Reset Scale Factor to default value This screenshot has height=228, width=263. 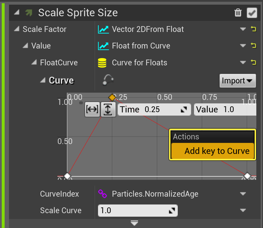pos(253,29)
